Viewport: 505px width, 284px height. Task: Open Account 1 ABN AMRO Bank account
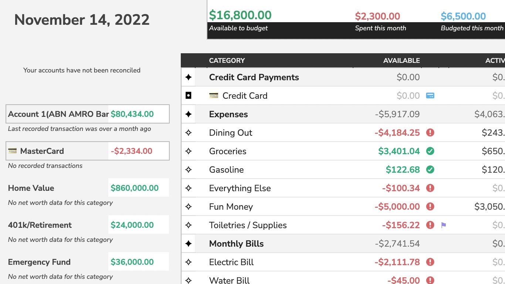pos(58,114)
